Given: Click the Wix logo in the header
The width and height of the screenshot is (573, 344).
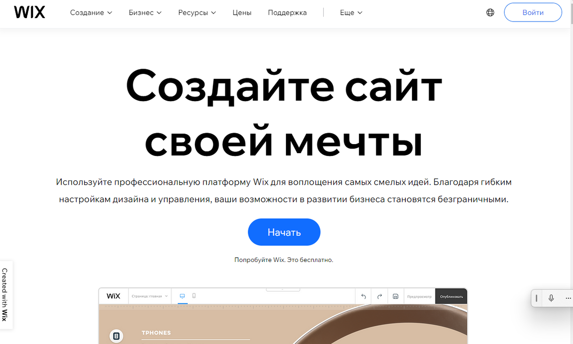Looking at the screenshot, I should (x=30, y=12).
